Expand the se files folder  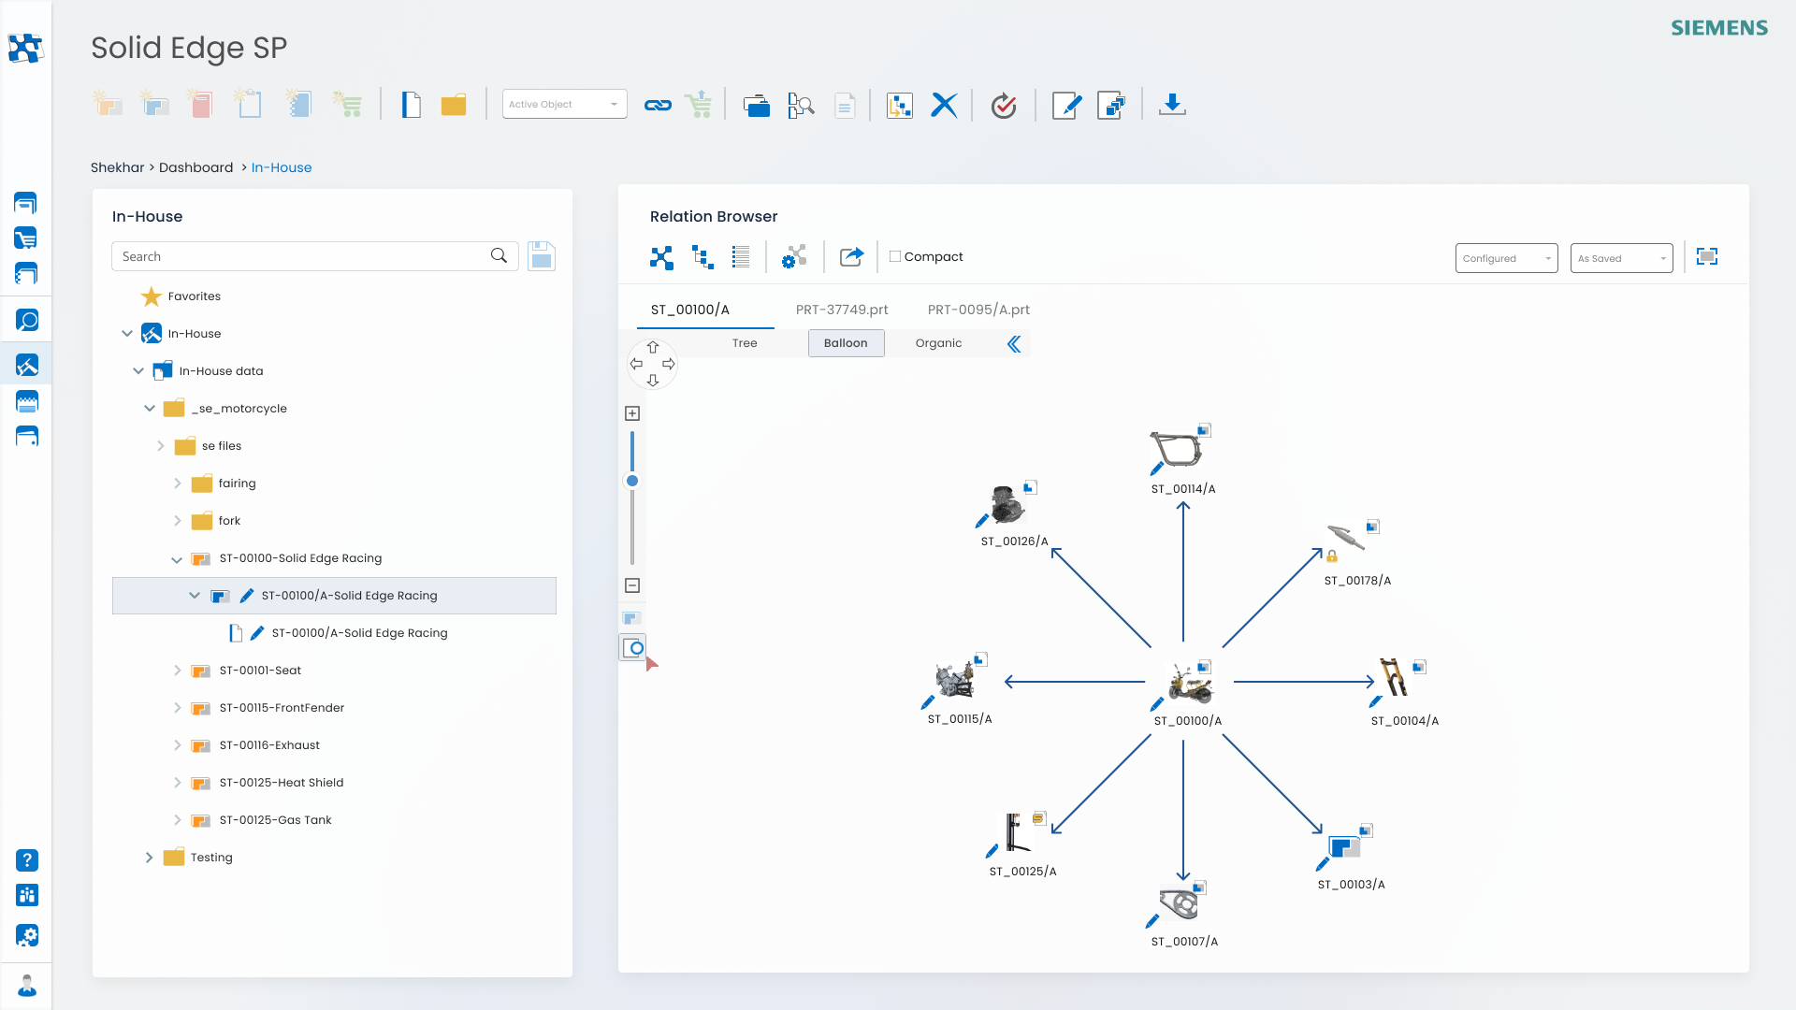[x=161, y=446]
